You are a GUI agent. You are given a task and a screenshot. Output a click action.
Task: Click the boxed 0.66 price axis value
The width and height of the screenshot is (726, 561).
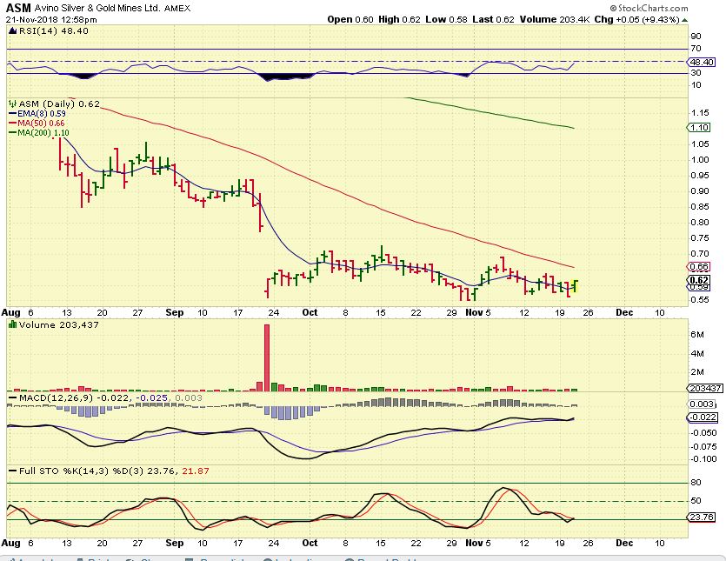(x=699, y=267)
